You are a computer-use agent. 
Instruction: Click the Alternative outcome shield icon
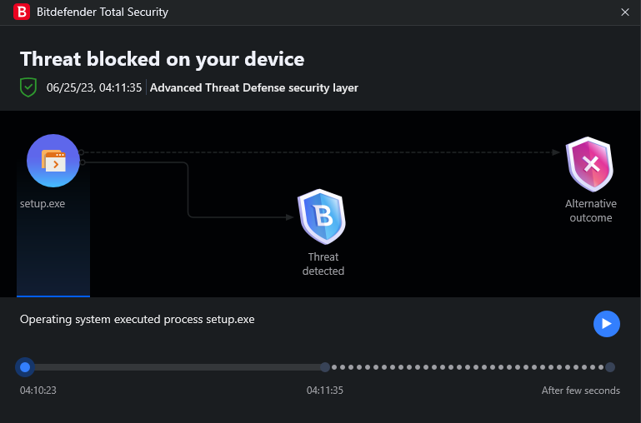tap(590, 164)
